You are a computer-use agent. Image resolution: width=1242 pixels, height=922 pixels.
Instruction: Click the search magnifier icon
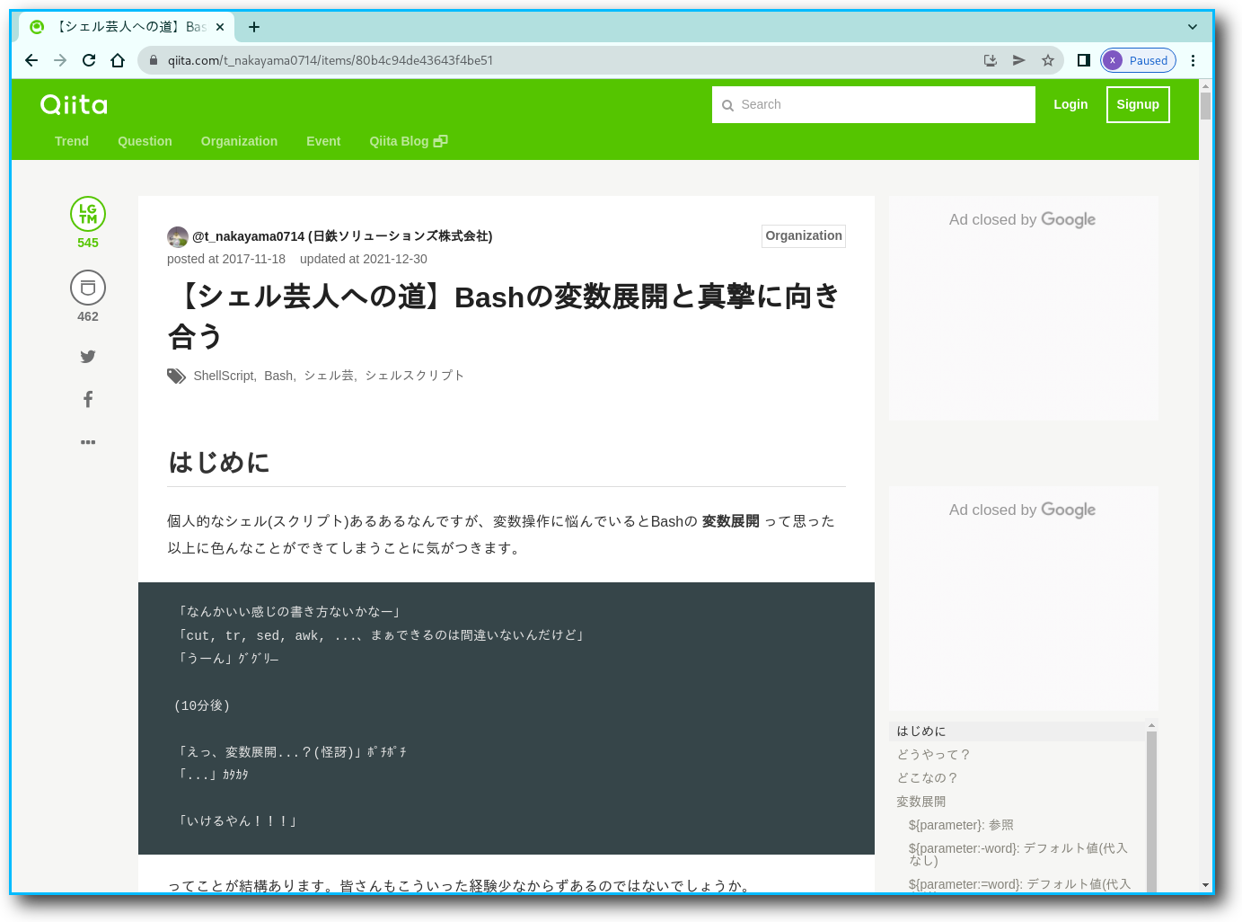tap(727, 105)
